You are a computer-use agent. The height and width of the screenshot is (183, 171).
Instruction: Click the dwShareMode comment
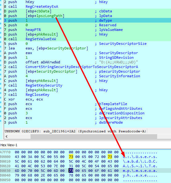[111, 122]
